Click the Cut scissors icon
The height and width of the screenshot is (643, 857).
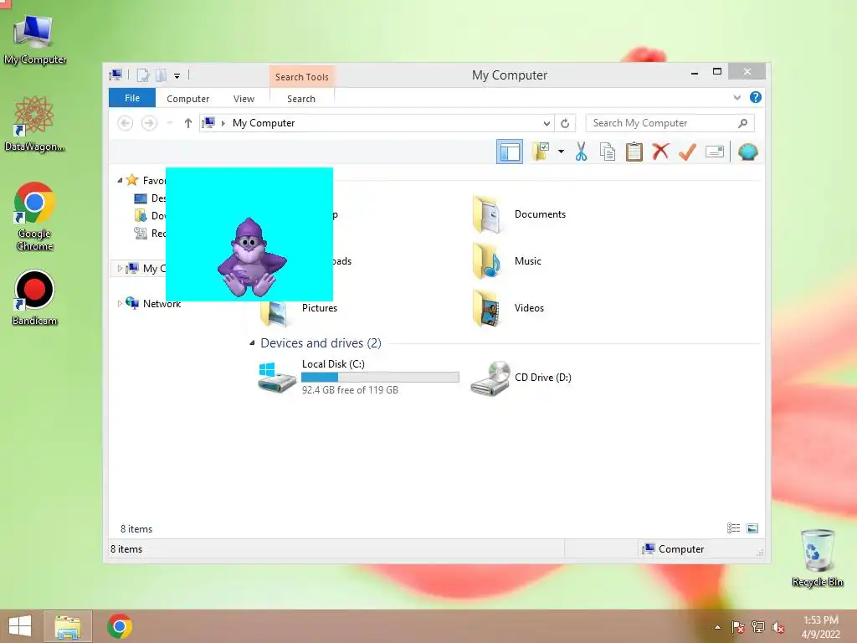point(581,152)
